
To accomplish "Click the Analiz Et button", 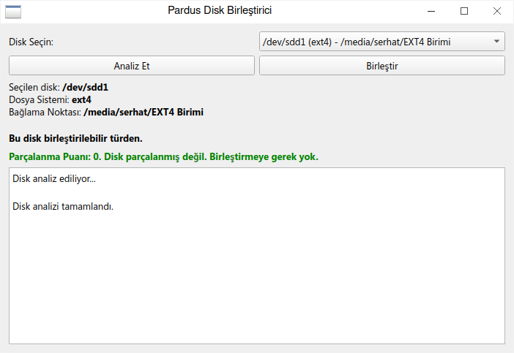I will pyautogui.click(x=132, y=66).
